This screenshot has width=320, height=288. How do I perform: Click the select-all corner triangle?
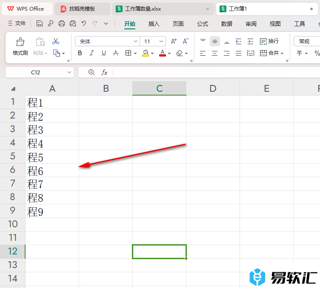click(13, 89)
